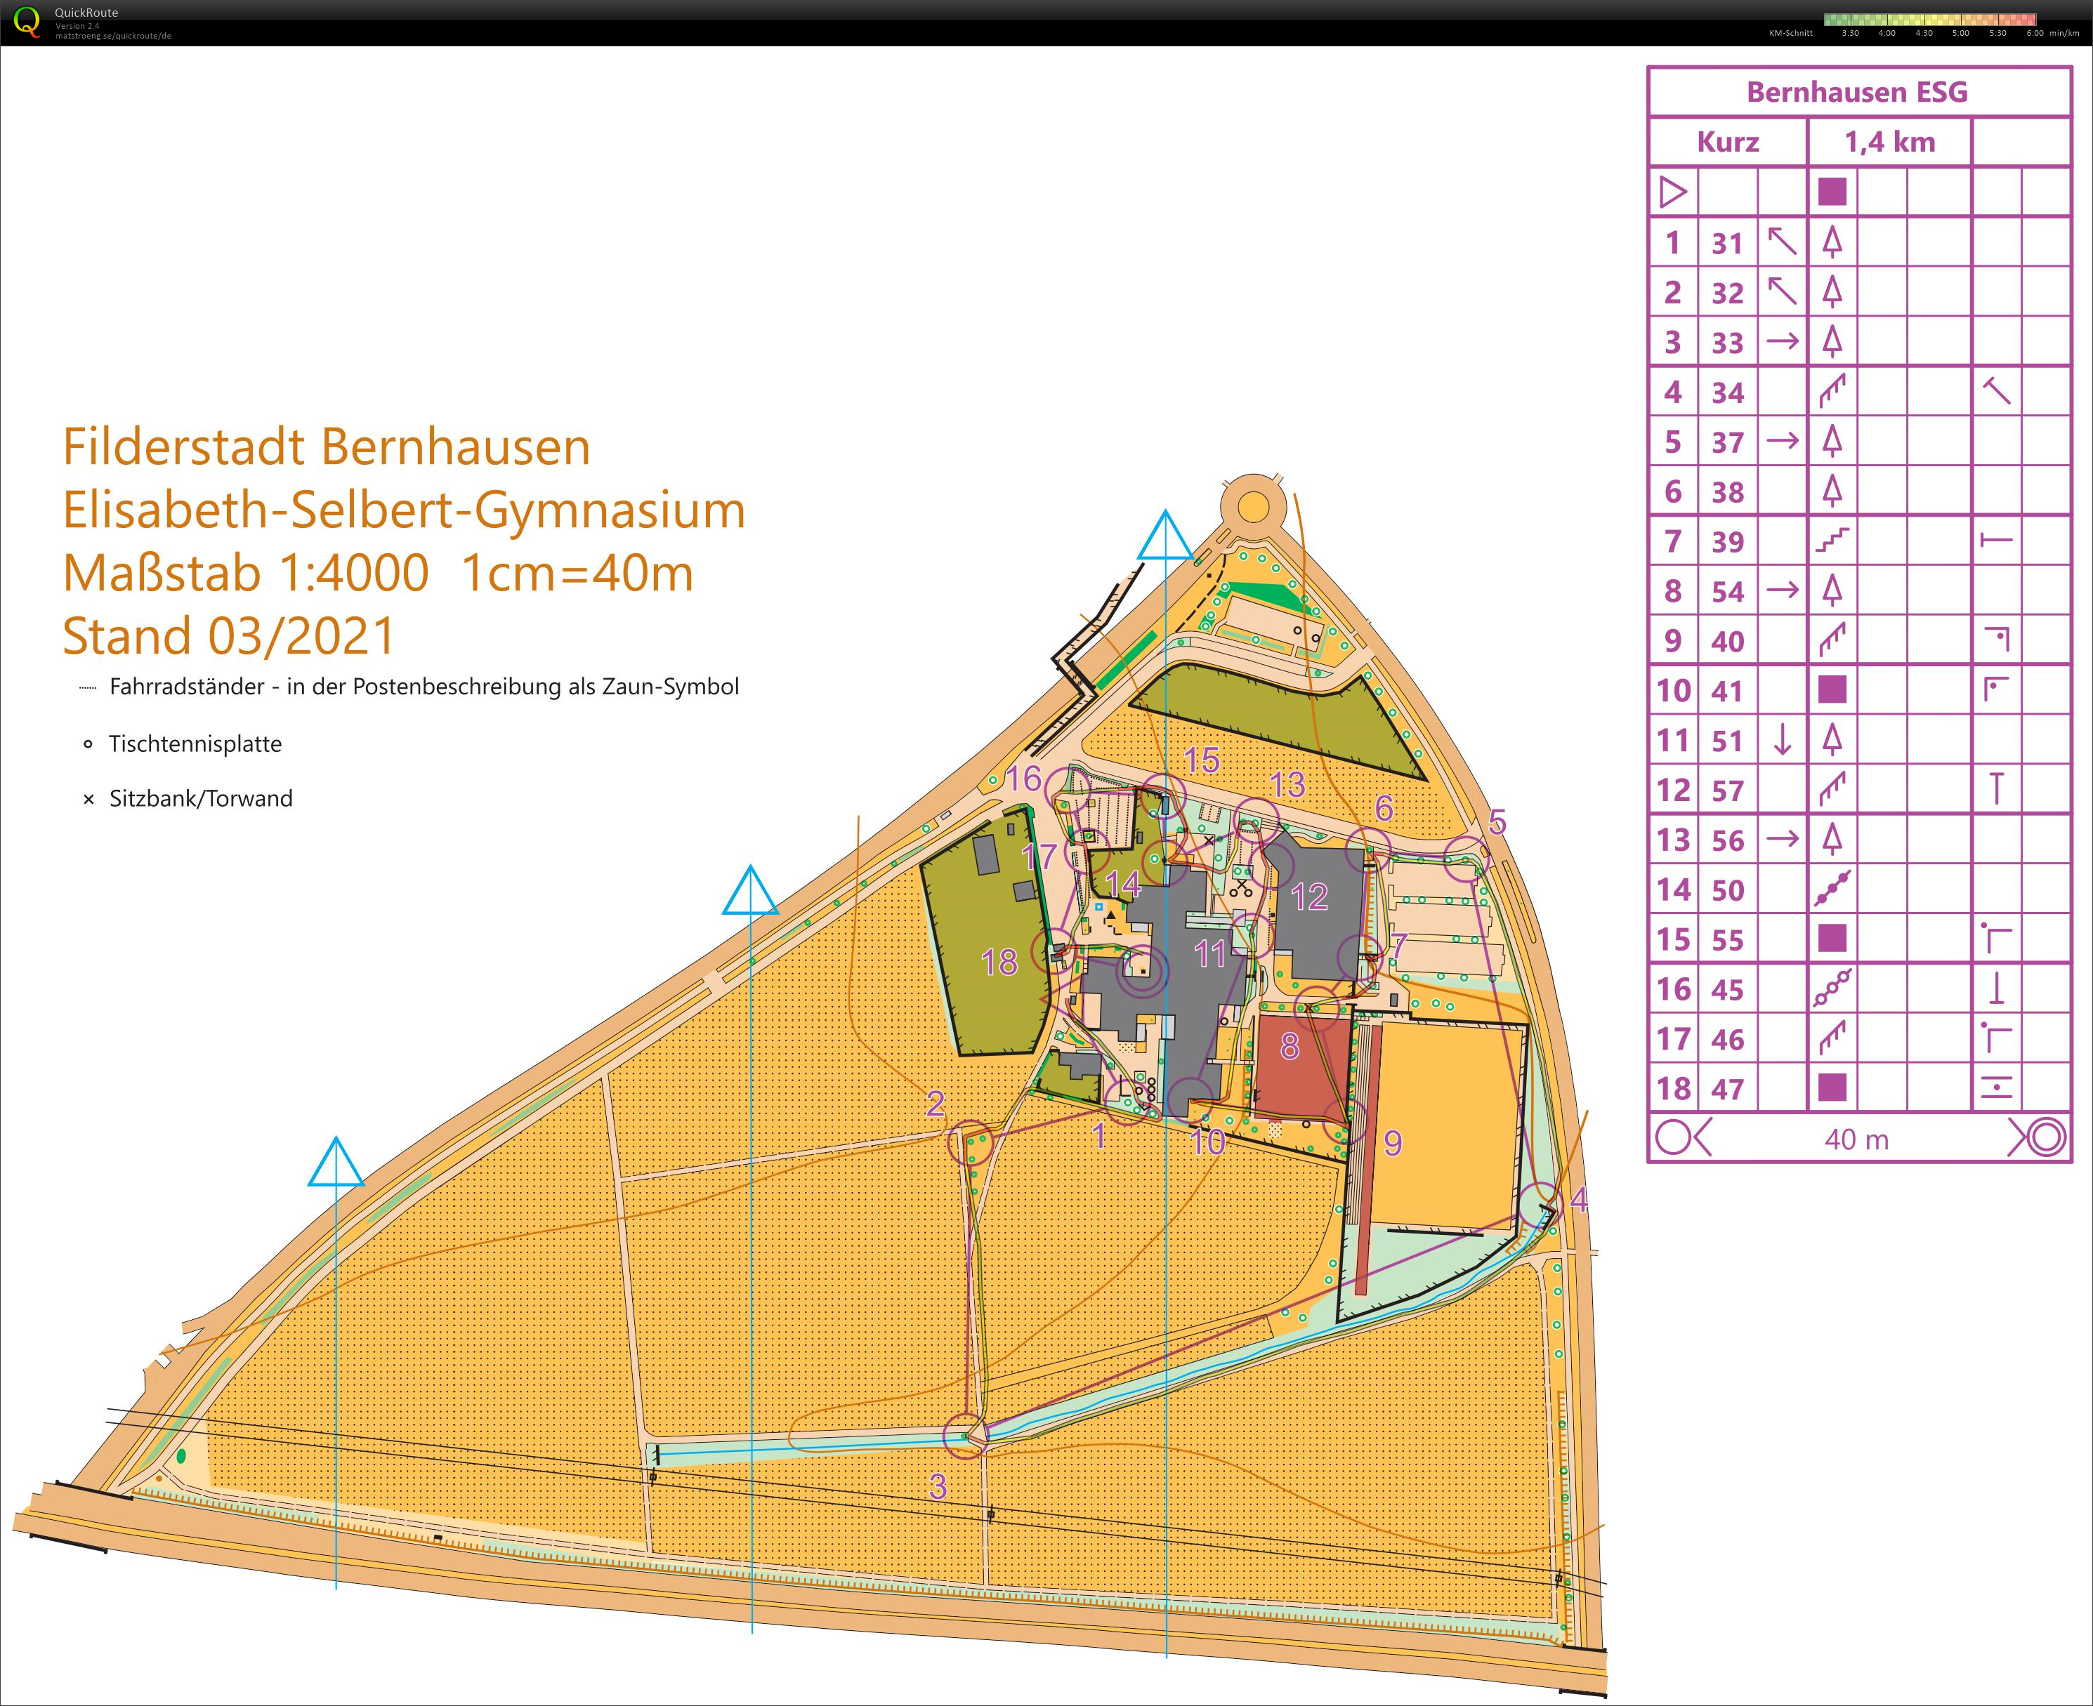Click the fence symbol in control 4 row

tap(1832, 391)
